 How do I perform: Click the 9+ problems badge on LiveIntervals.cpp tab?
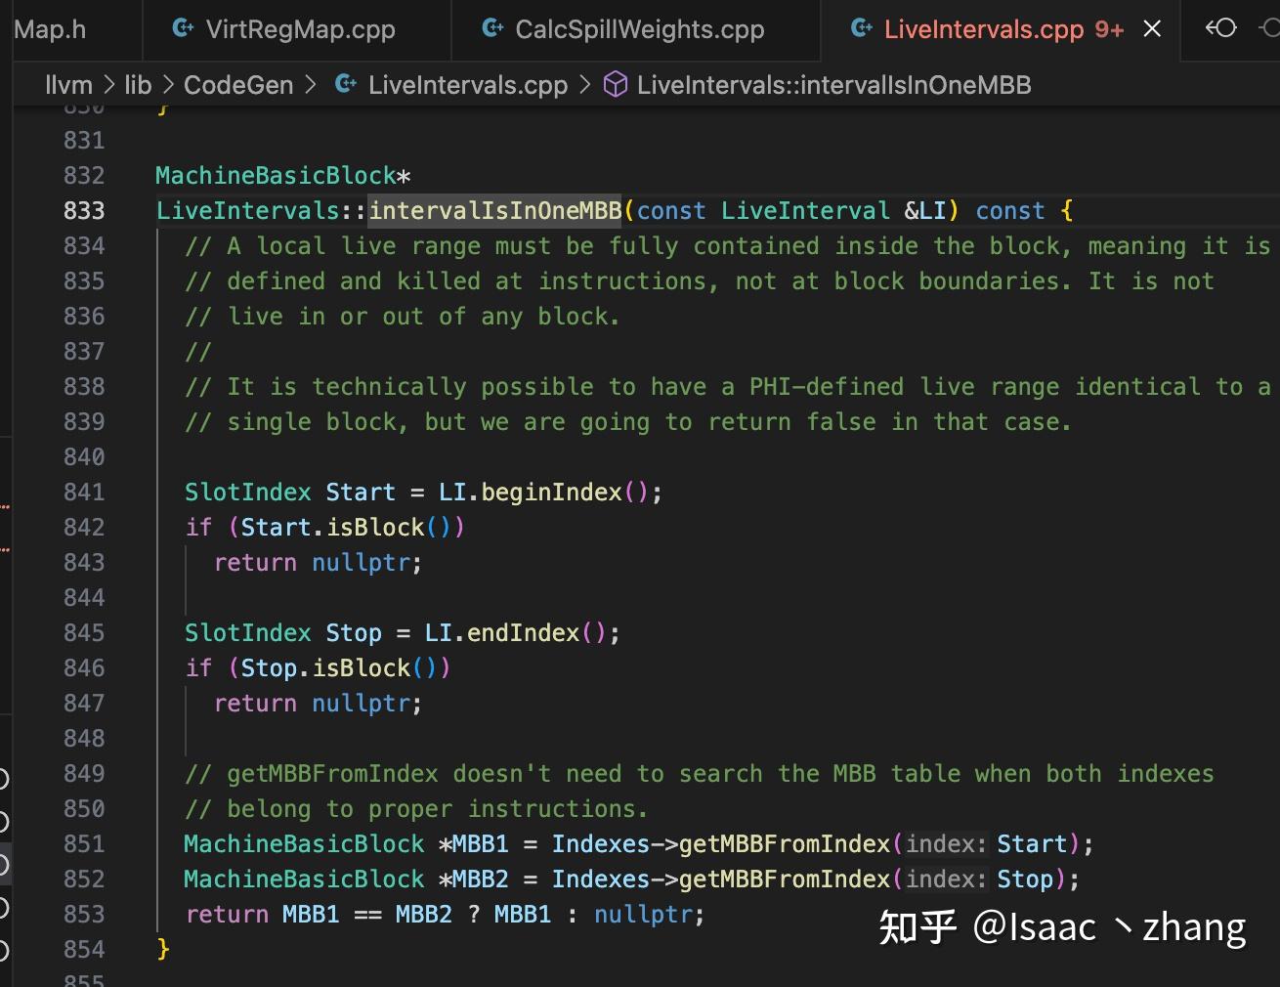tap(1109, 29)
